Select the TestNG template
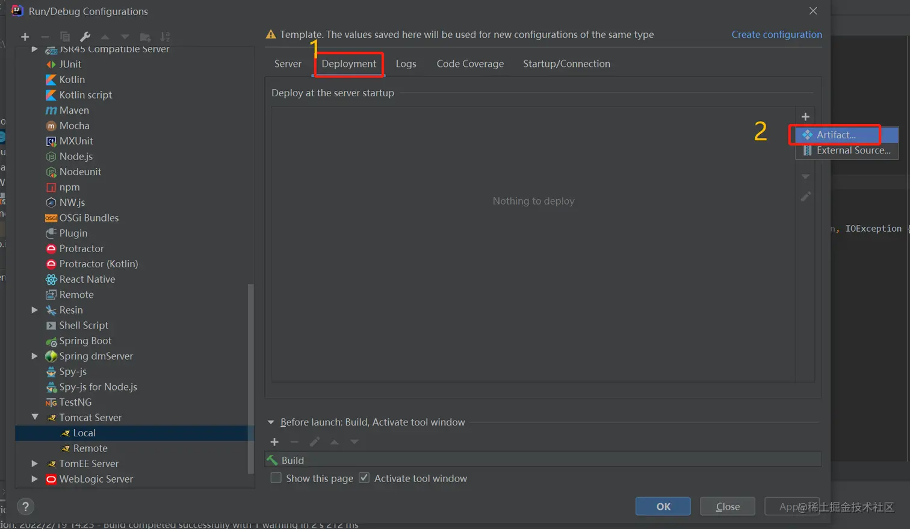 pos(75,402)
